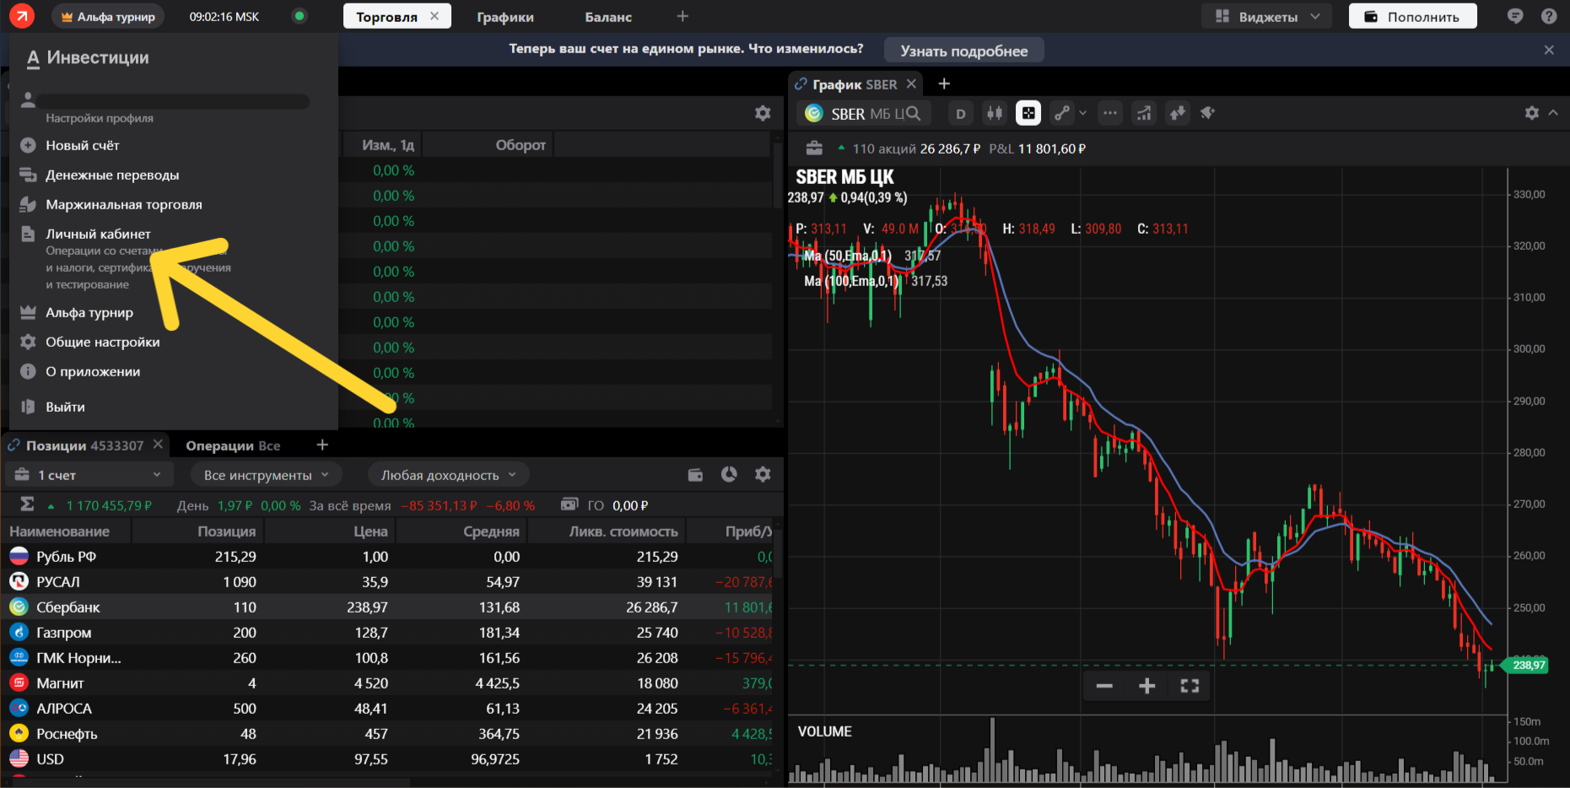Expand the Виджеты dropdown
The image size is (1570, 788).
click(x=1267, y=16)
